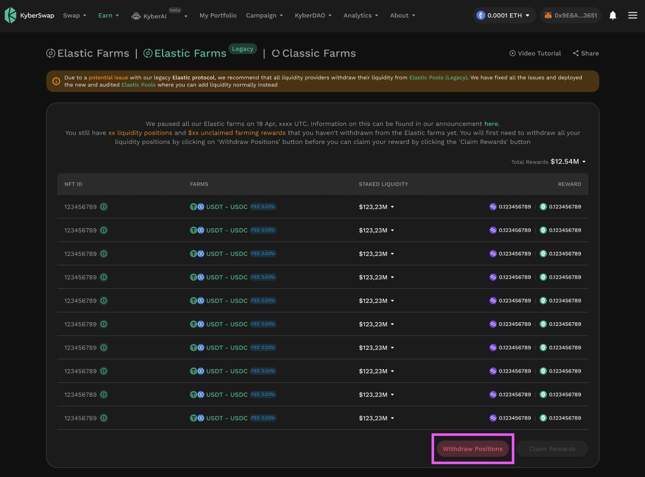Expand the Total Rewards dropdown
Viewport: 645px width, 477px height.
coord(584,162)
